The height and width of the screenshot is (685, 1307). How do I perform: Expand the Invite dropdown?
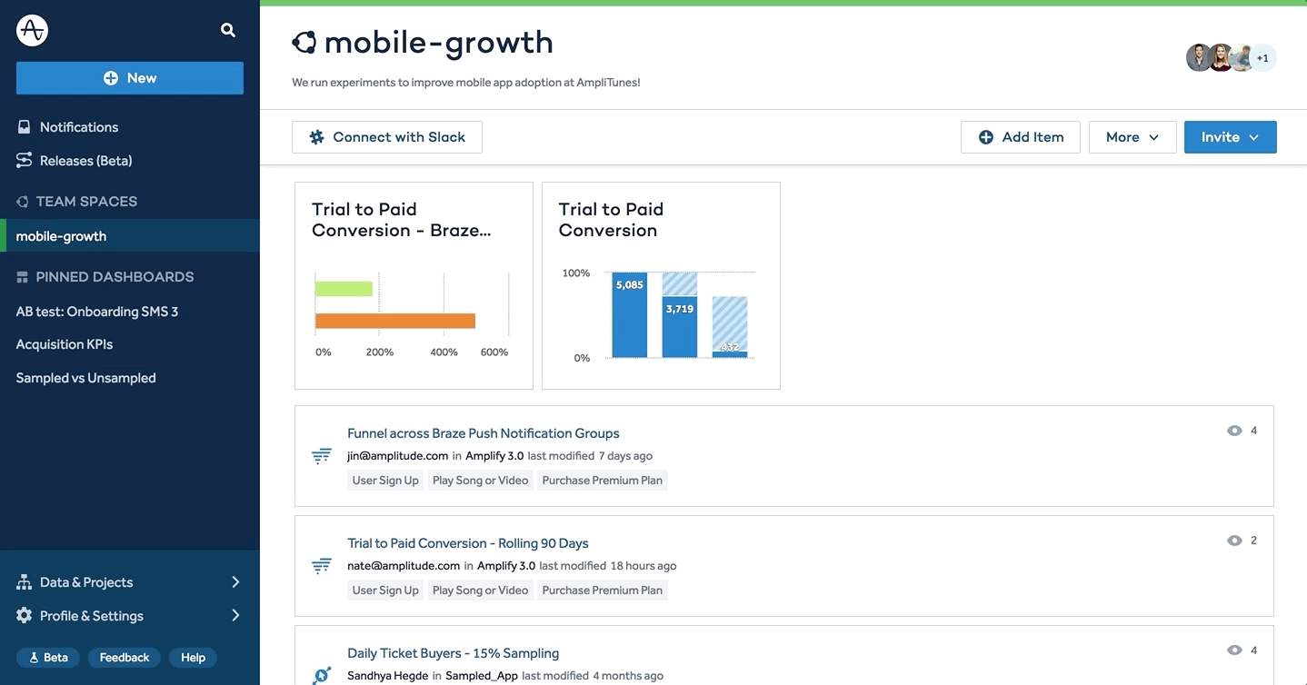pos(1230,137)
